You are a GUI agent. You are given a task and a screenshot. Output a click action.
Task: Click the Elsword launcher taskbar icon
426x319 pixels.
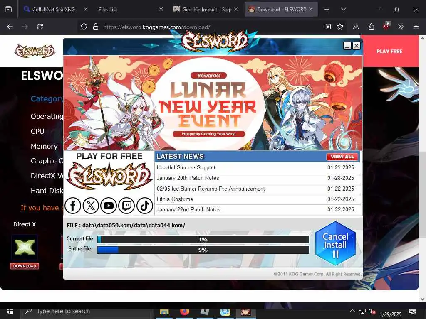coord(245,312)
